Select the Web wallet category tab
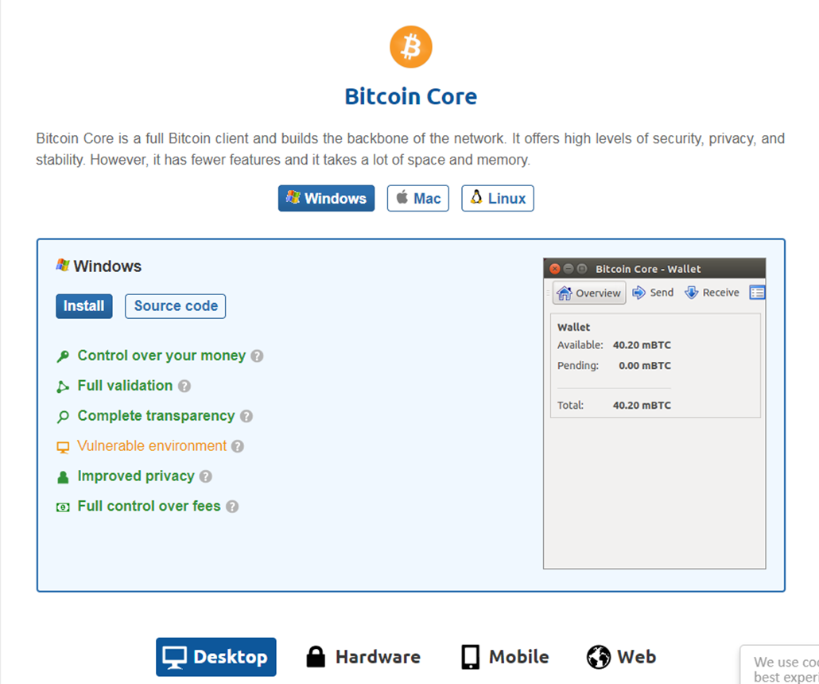819x684 pixels. (x=621, y=657)
